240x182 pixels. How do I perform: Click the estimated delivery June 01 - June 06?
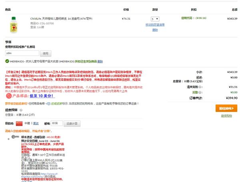pyautogui.click(x=49, y=141)
